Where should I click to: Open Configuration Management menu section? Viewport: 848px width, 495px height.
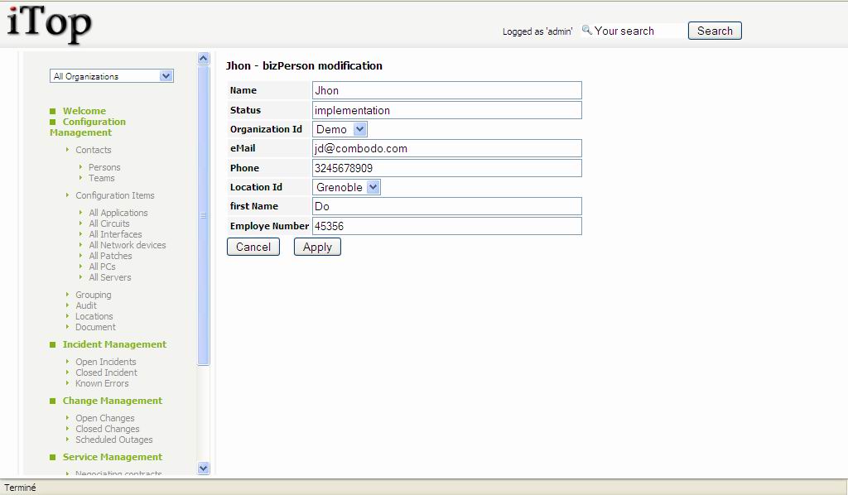coord(88,127)
